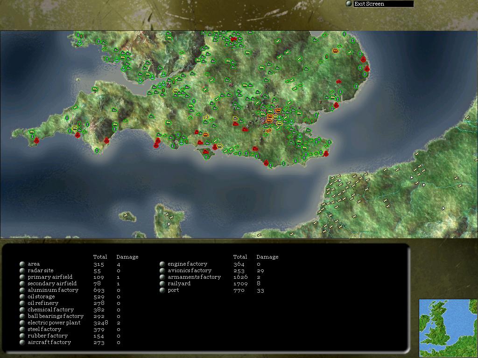
Task: Click the armaments factory total 1626
Action: coord(240,277)
